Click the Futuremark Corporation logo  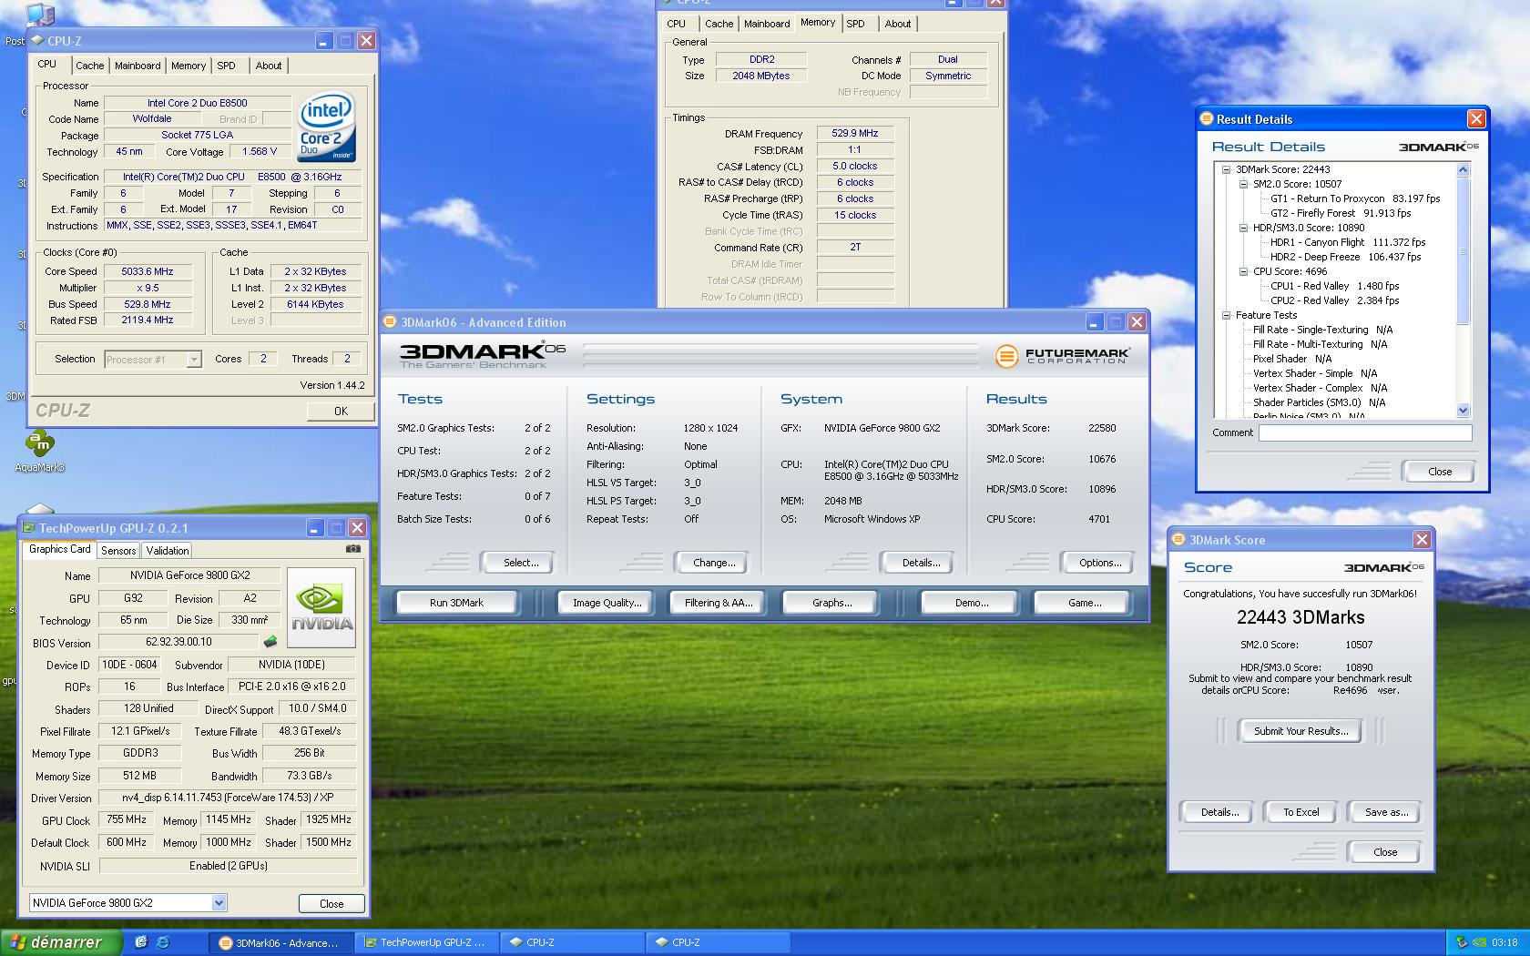pos(1062,355)
